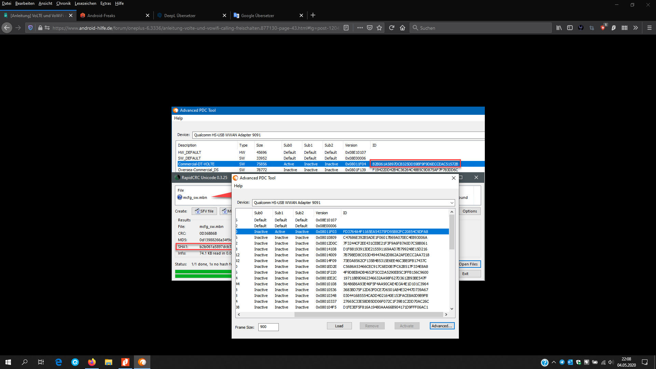Focus the Suchen search box
Image resolution: width=656 pixels, height=369 pixels.
481,28
